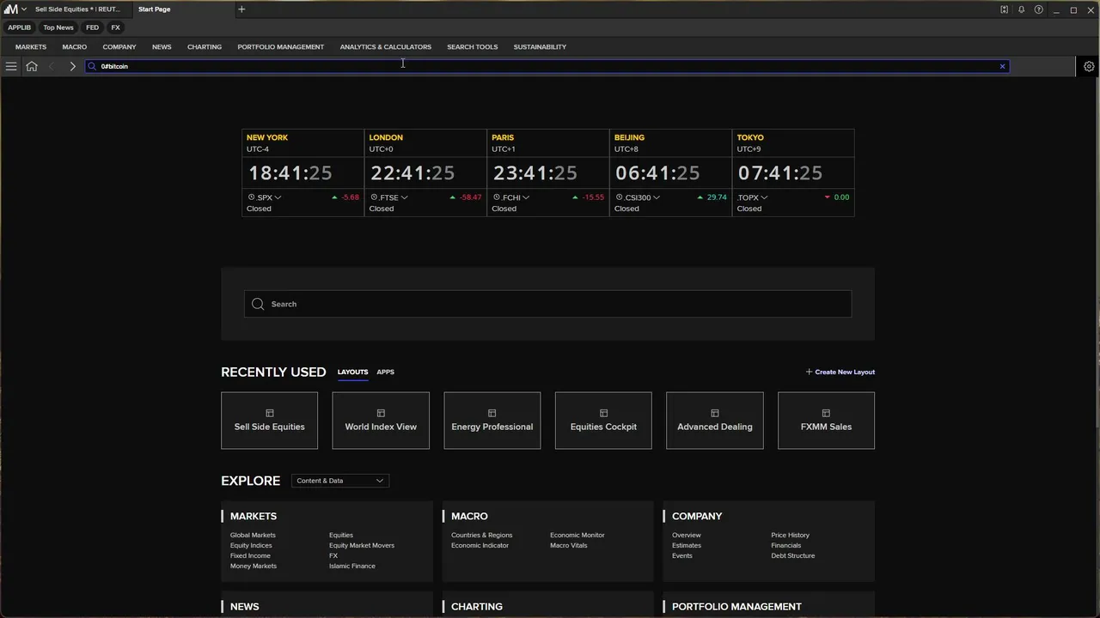The width and height of the screenshot is (1100, 618).
Task: Open the Content & Data dropdown
Action: pos(340,481)
